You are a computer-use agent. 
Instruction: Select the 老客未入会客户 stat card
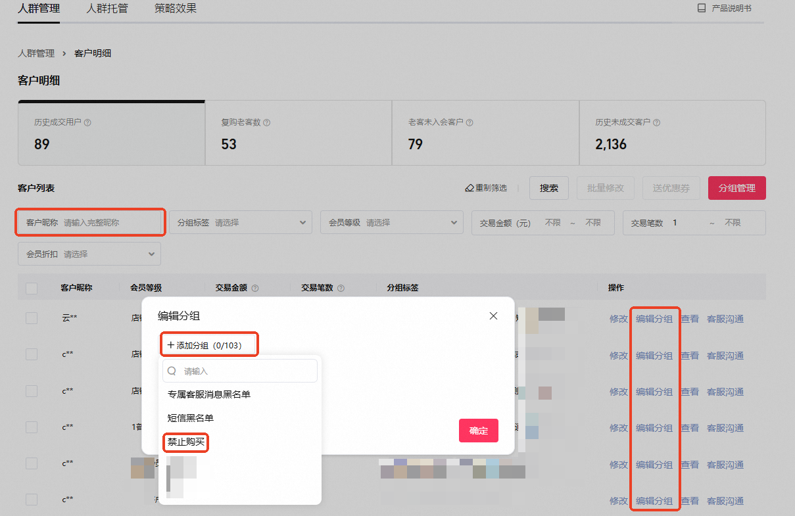click(x=486, y=133)
